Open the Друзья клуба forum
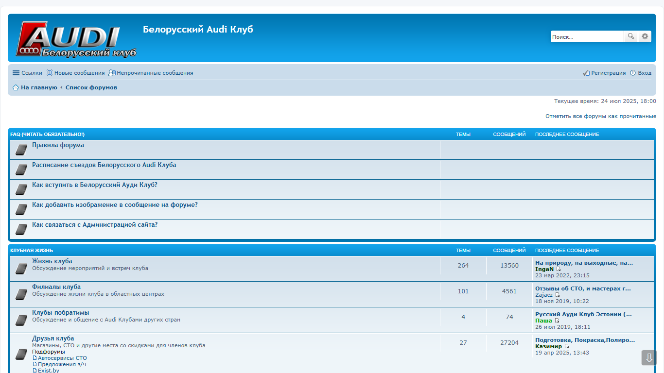This screenshot has height=373, width=664. click(x=53, y=339)
